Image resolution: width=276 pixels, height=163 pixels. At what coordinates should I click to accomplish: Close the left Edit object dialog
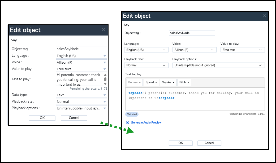(103, 30)
